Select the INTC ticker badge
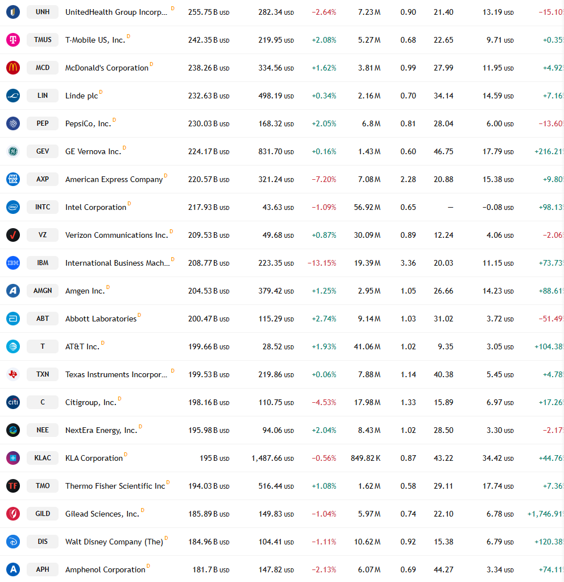This screenshot has width=564, height=582. 43,207
